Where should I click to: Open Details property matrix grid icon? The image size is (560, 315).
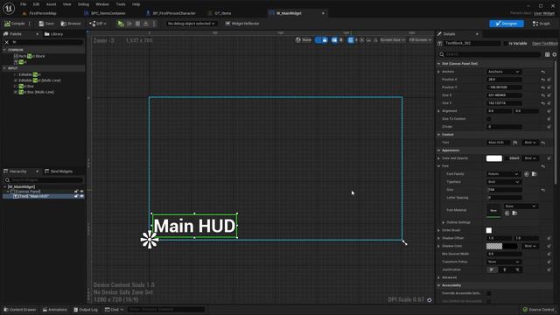coord(547,54)
